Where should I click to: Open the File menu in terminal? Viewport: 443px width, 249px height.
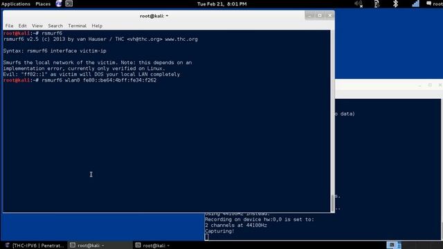9,26
